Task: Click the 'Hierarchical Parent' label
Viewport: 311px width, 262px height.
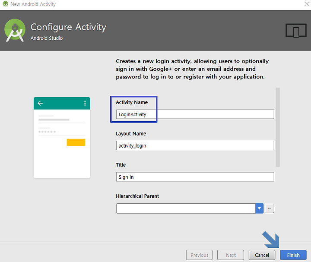Action: point(137,196)
